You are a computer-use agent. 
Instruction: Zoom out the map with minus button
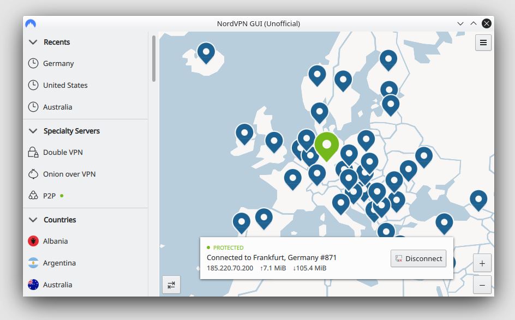point(482,285)
